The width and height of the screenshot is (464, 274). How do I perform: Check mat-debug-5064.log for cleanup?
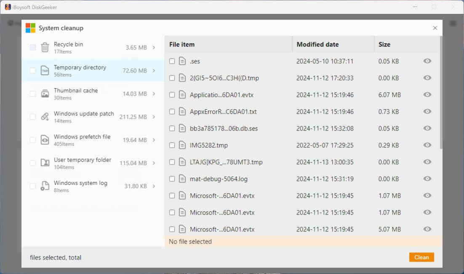[x=172, y=179]
